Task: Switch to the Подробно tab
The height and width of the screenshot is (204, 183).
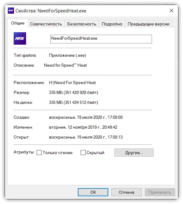Action: click(112, 24)
